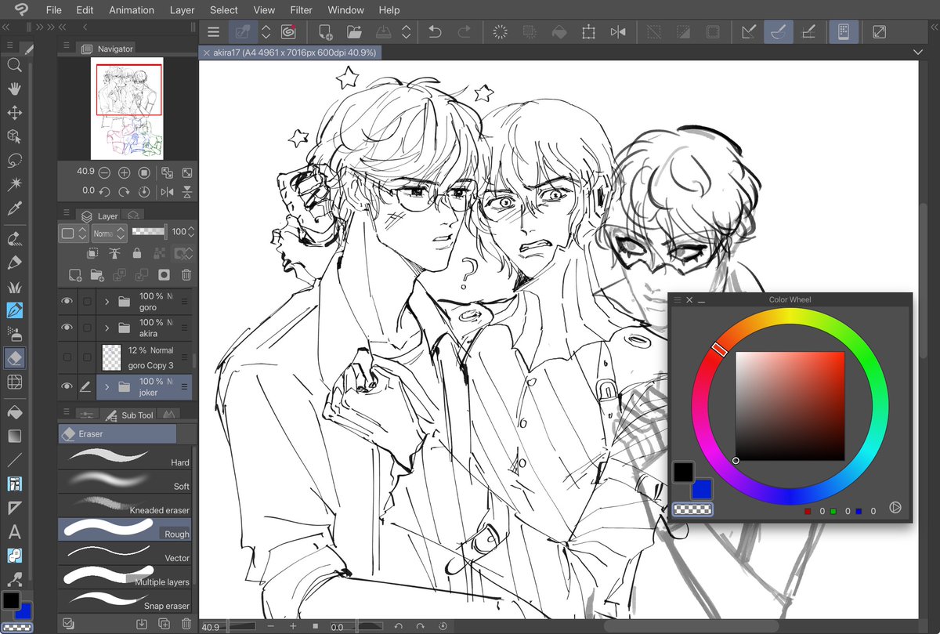This screenshot has width=940, height=634.
Task: Select the Zoom magnifier tool
Action: (14, 66)
